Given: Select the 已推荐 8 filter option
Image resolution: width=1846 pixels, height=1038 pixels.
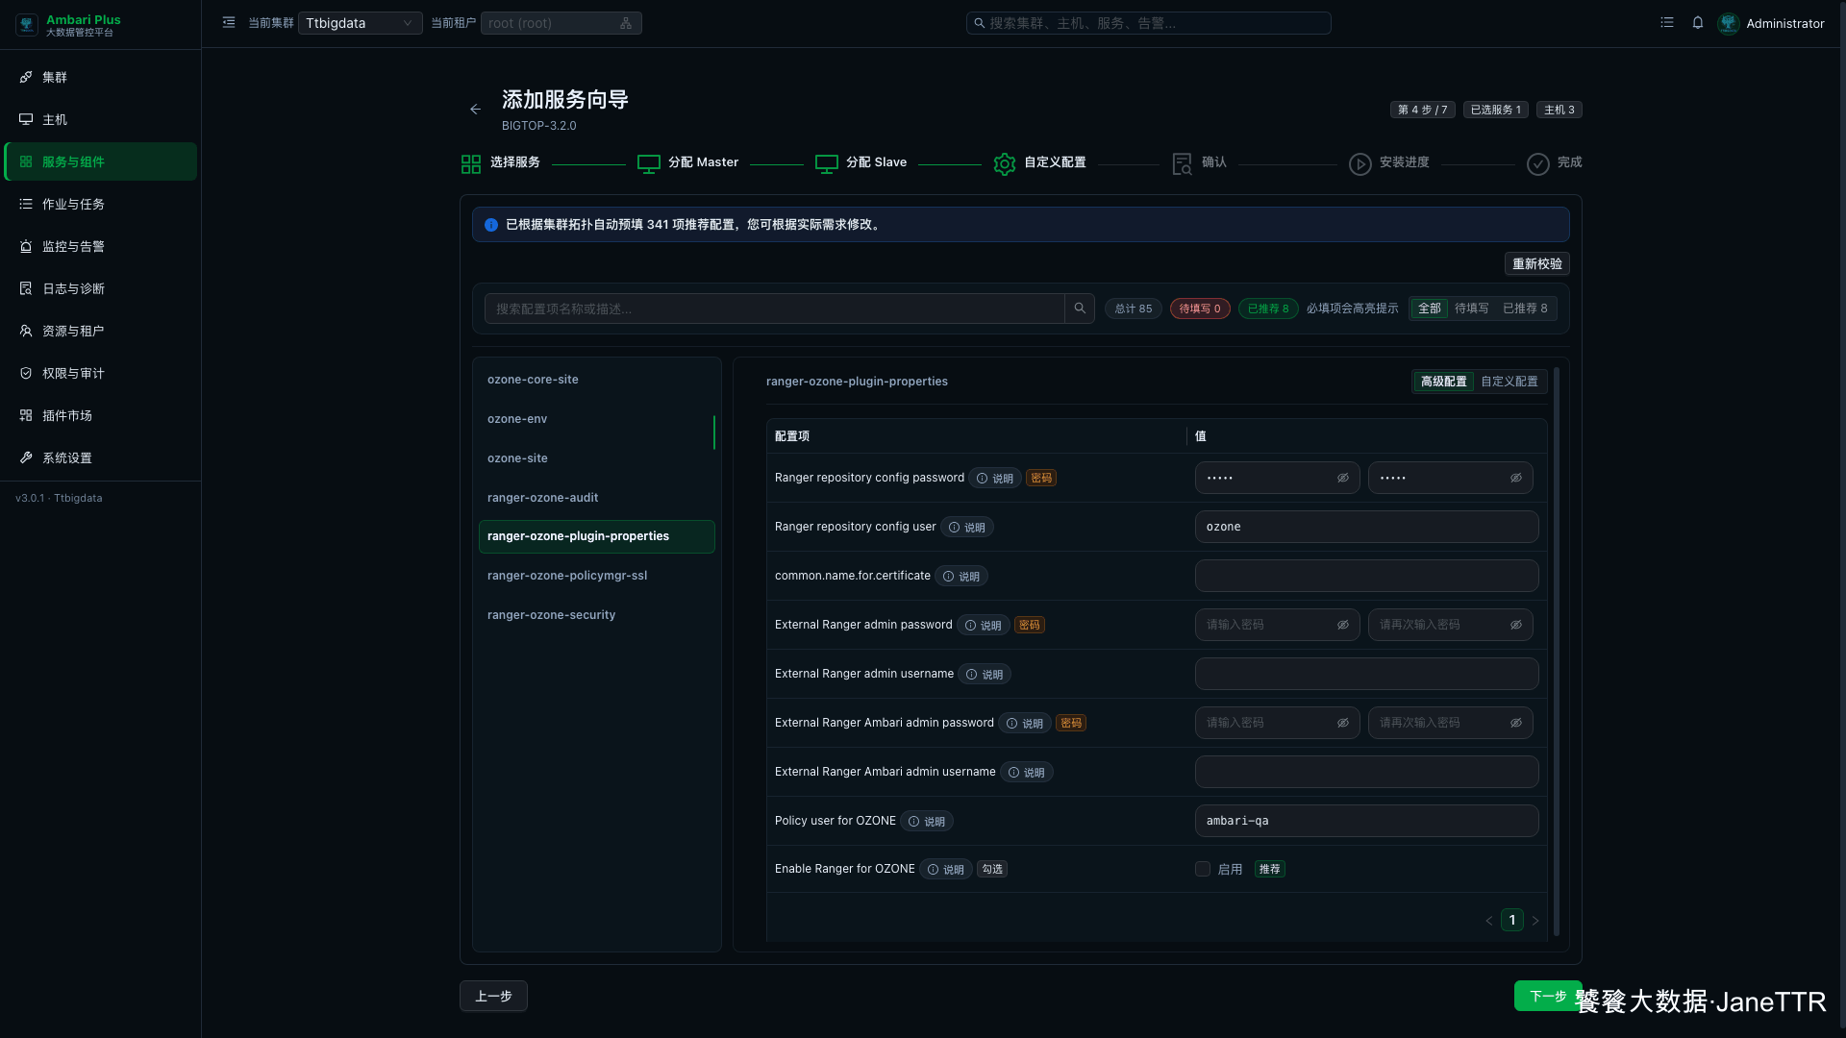Looking at the screenshot, I should click(1525, 309).
